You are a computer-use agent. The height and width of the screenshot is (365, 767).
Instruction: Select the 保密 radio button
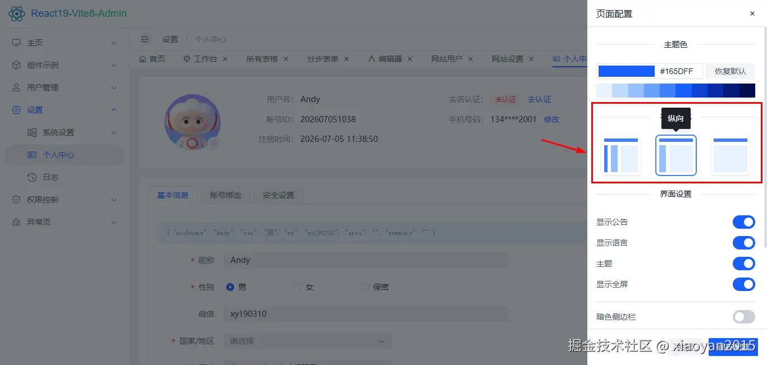(x=365, y=287)
